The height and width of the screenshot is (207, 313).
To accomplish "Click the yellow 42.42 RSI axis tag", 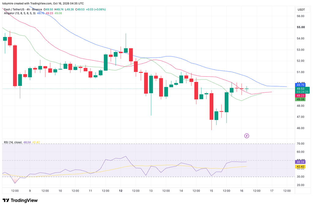I will click(x=300, y=167).
